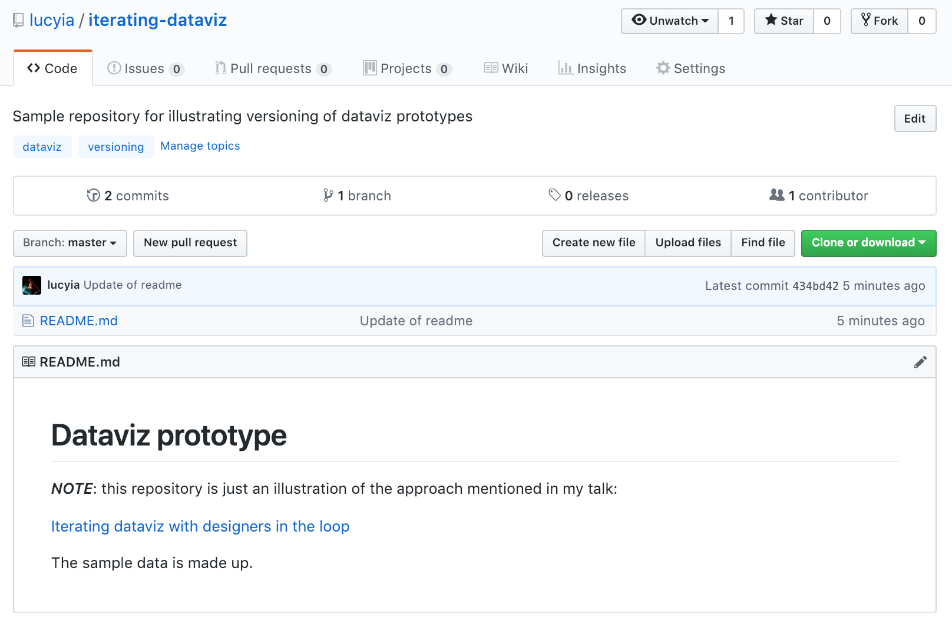Click the '5 minutes ago' text in README.md row

pyautogui.click(x=881, y=321)
